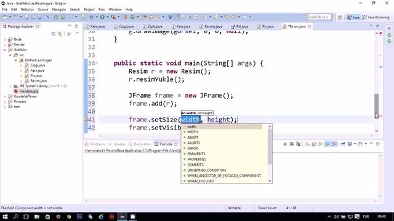
Task: Switch to Kare.java editor tab
Action: pyautogui.click(x=180, y=26)
